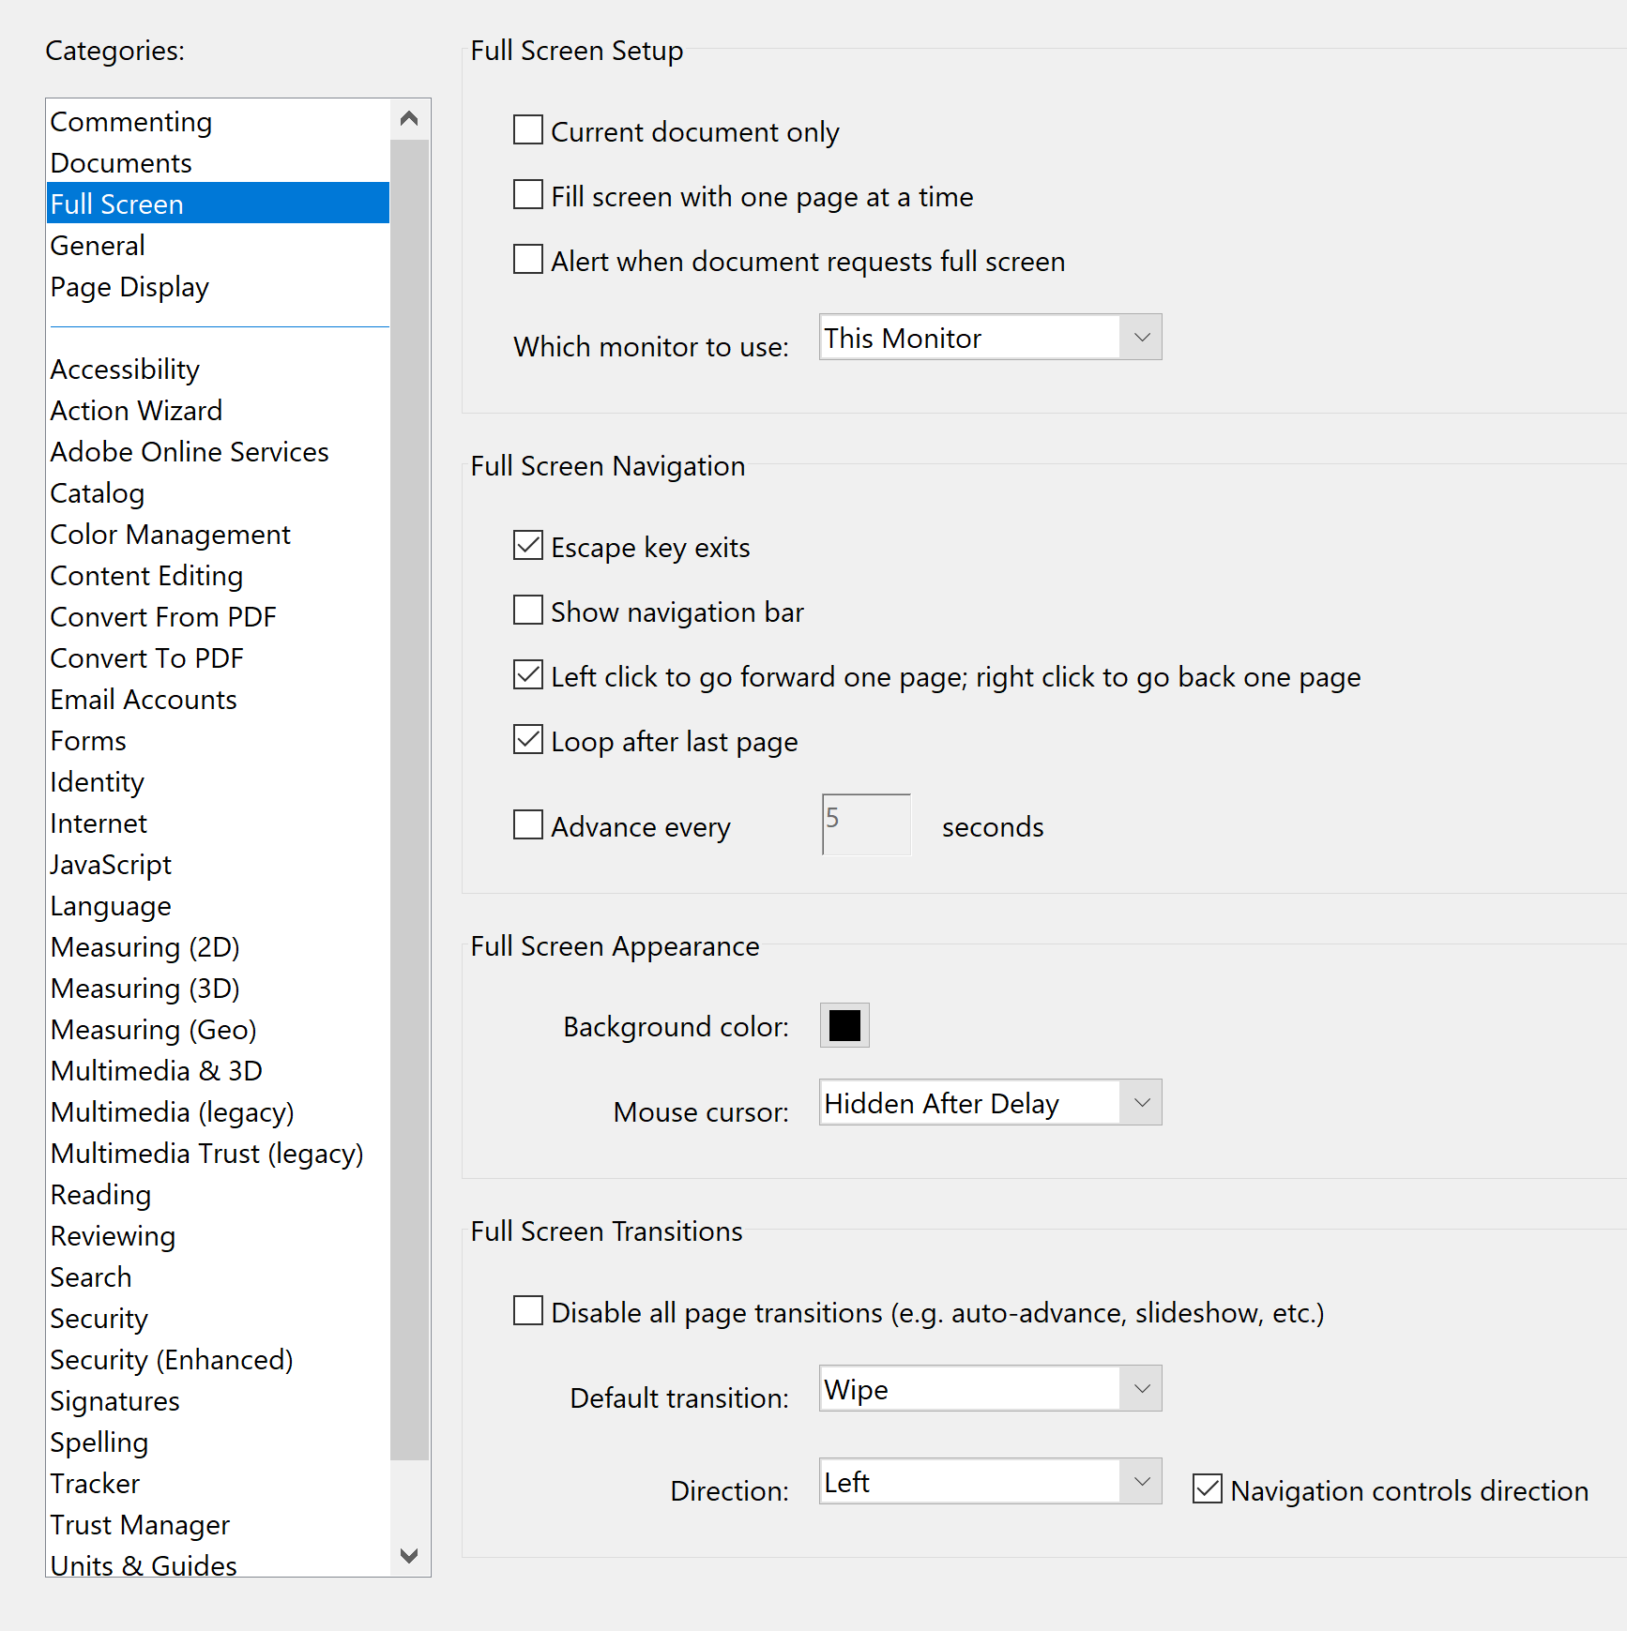Select Units & Guides category
The image size is (1627, 1631).
pos(218,1562)
